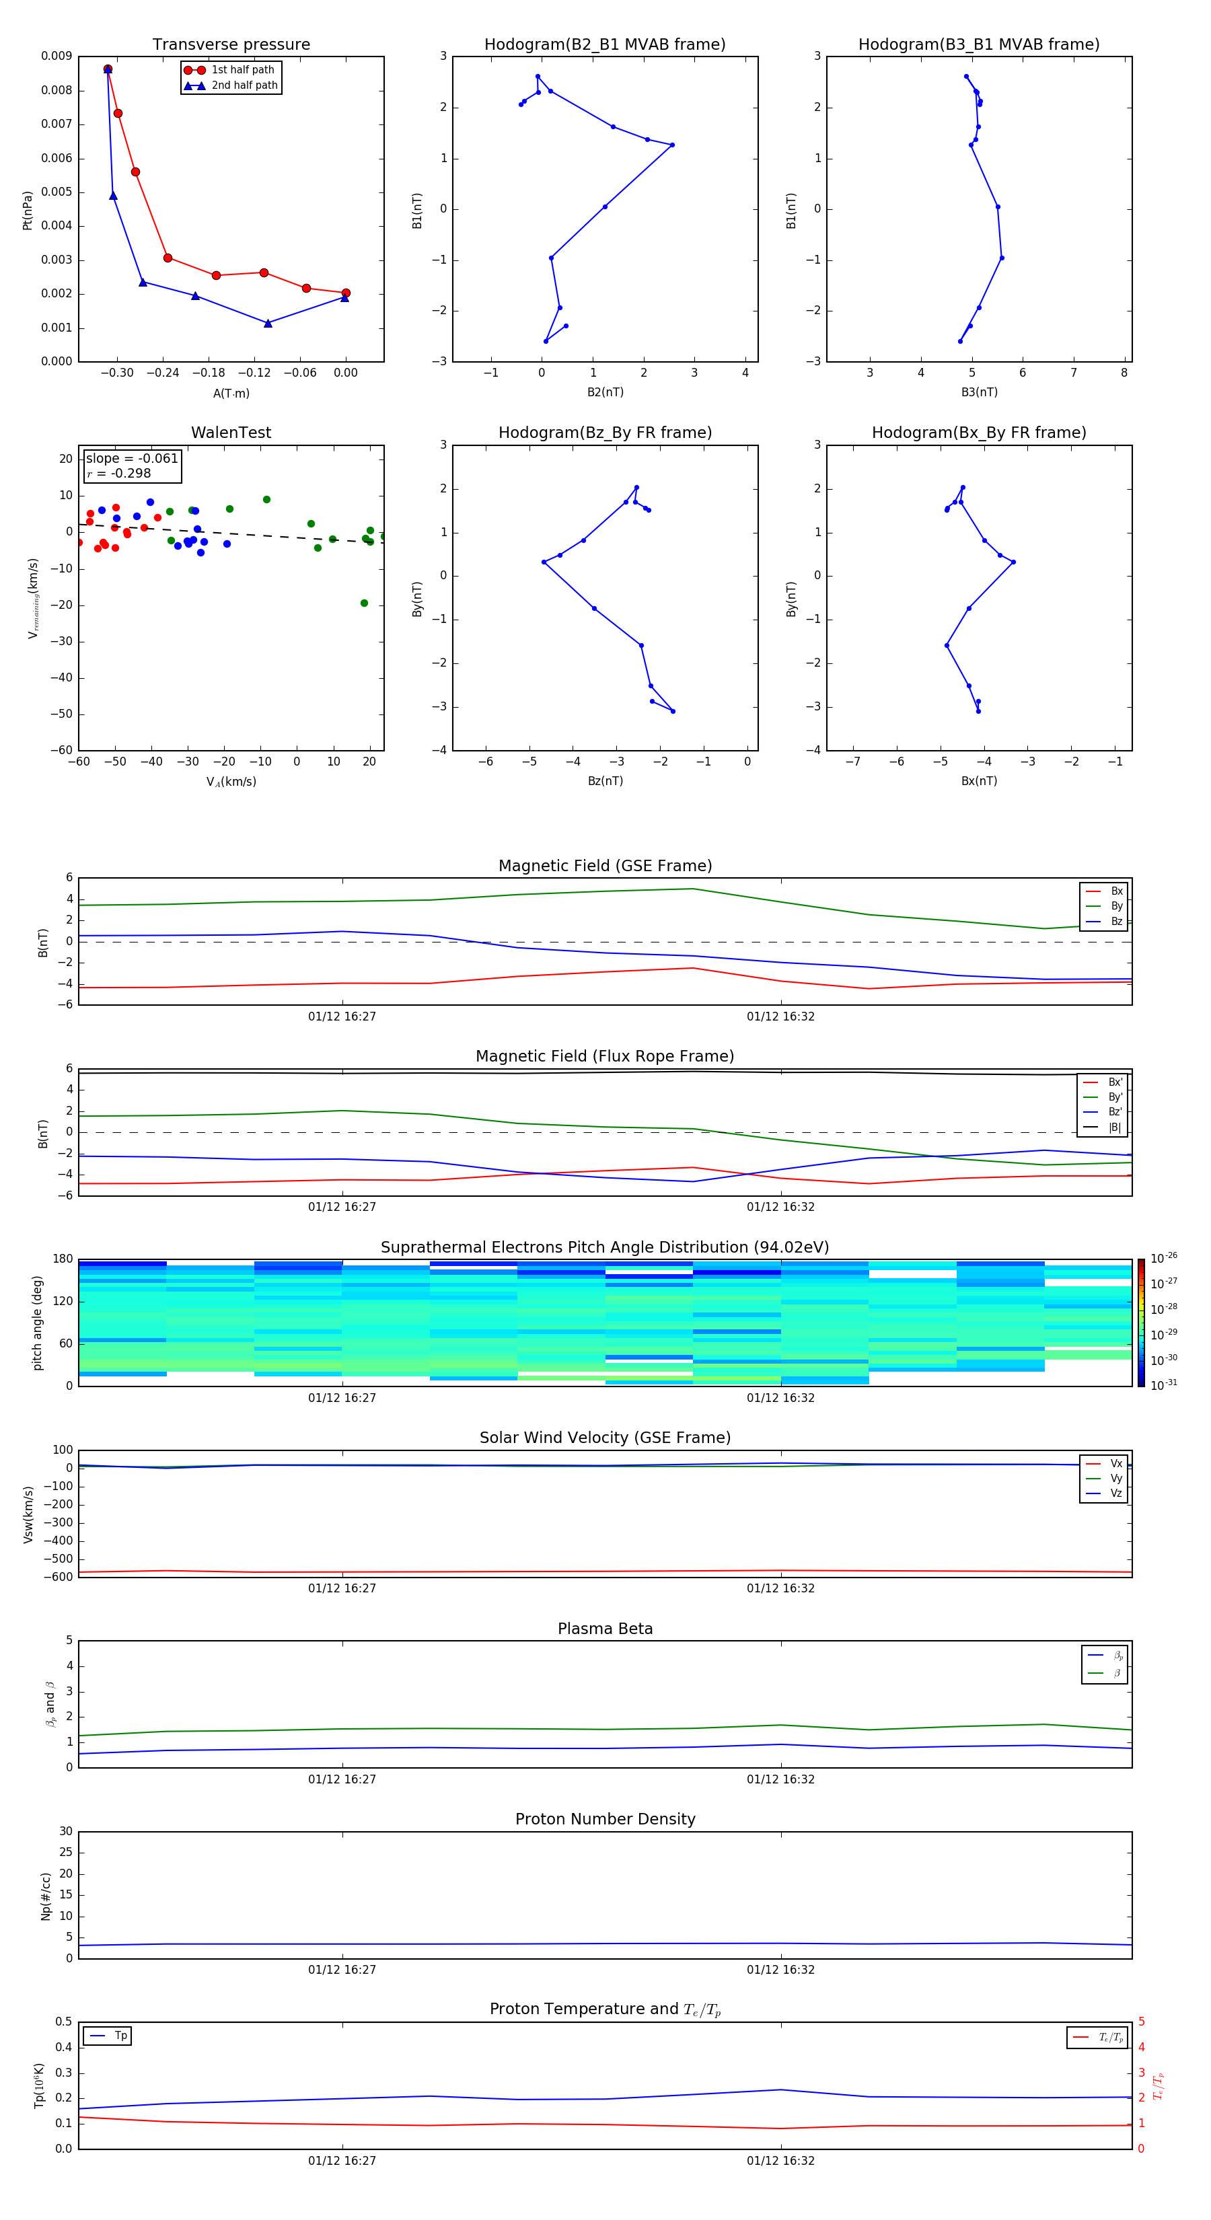Click '01/12 16:32' tick under Proton Temperature panel

[x=781, y=2161]
